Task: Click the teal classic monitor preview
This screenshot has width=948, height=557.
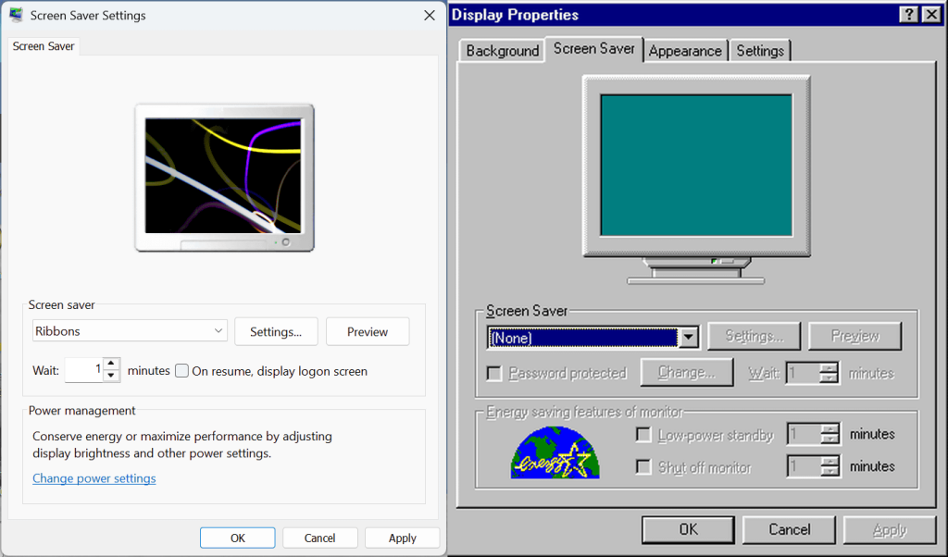Action: pos(696,167)
